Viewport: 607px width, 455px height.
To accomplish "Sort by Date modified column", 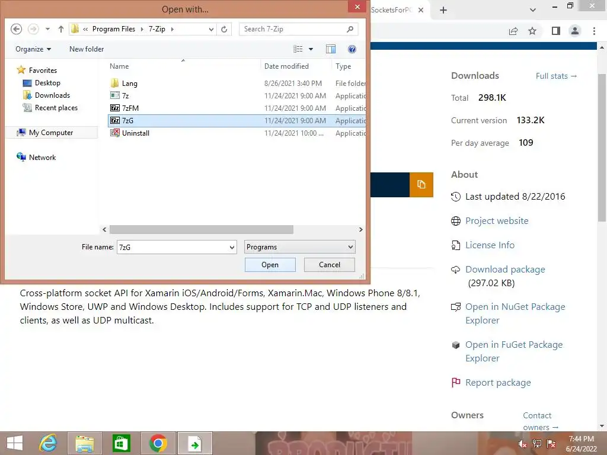I will (286, 66).
